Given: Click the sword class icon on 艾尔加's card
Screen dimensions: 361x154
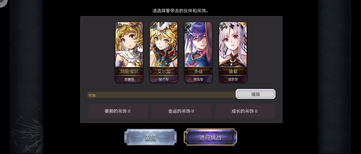Looking at the screenshot, I should pos(153,25).
